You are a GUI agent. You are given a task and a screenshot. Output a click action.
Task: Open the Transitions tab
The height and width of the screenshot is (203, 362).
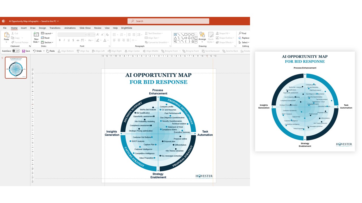55,28
